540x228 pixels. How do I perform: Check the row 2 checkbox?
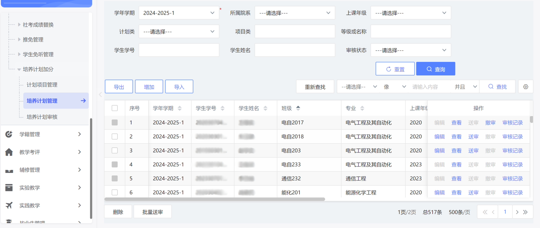click(115, 137)
